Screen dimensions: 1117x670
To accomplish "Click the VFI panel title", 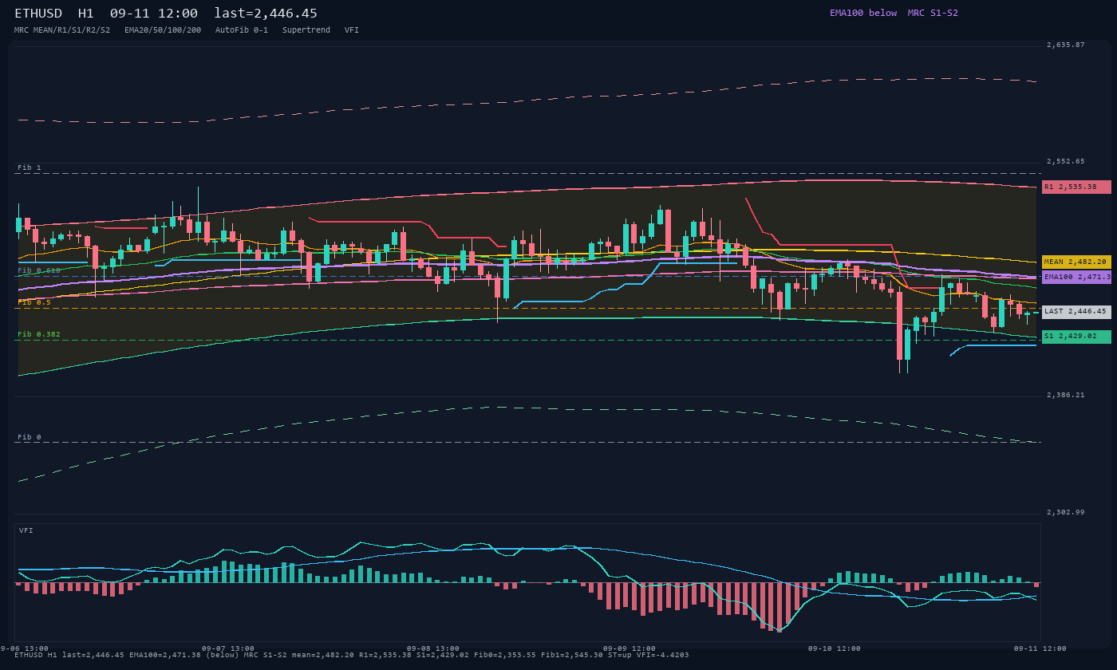I will click(26, 530).
